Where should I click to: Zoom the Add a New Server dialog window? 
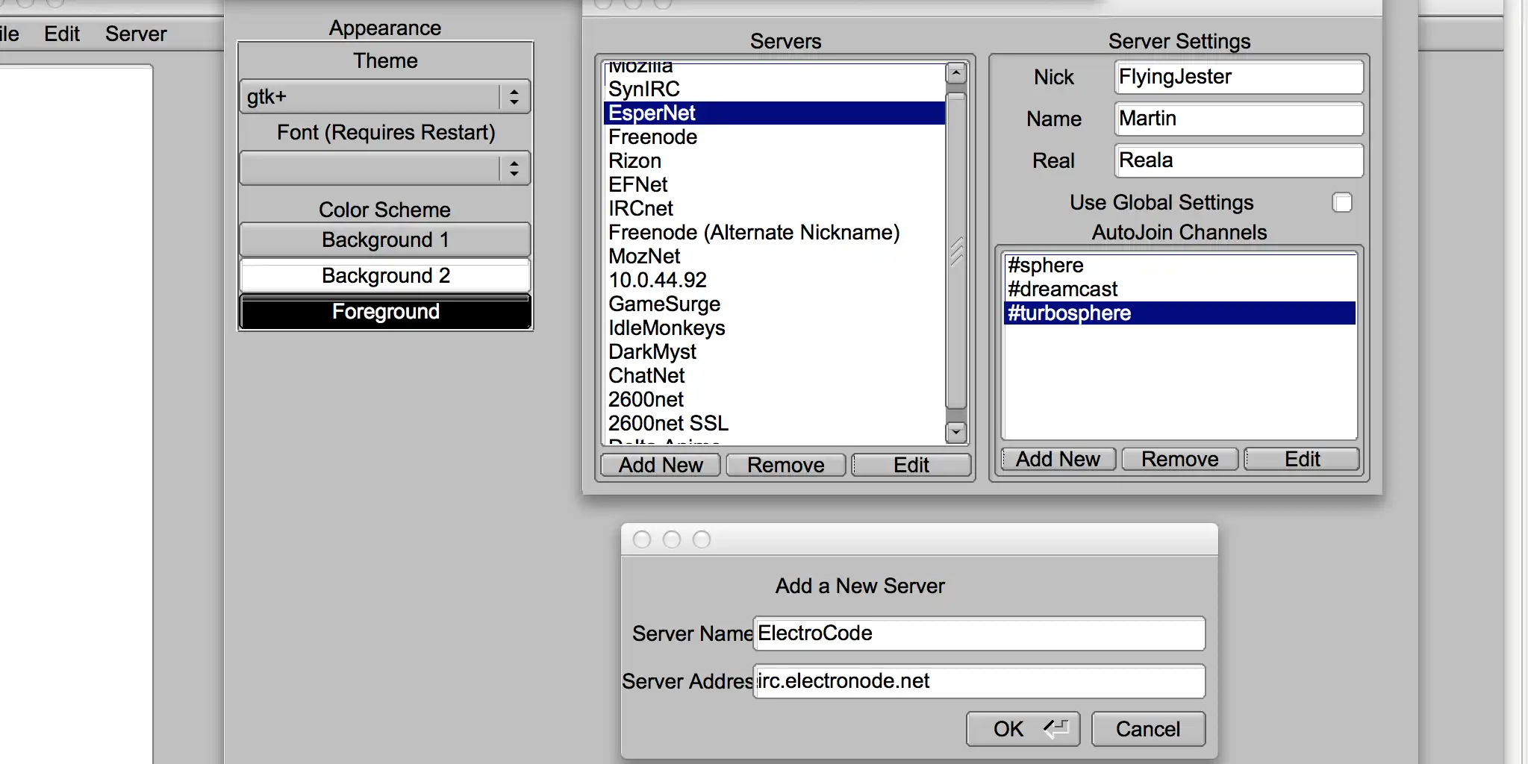(702, 539)
